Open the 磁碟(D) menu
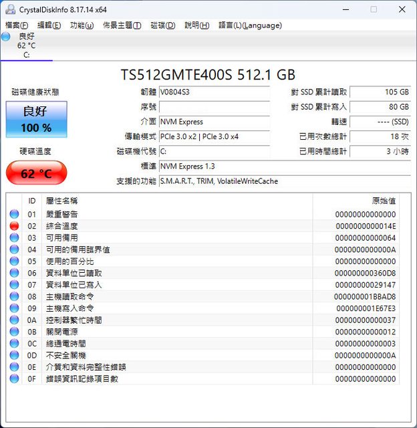This screenshot has width=417, height=428. pos(162,25)
